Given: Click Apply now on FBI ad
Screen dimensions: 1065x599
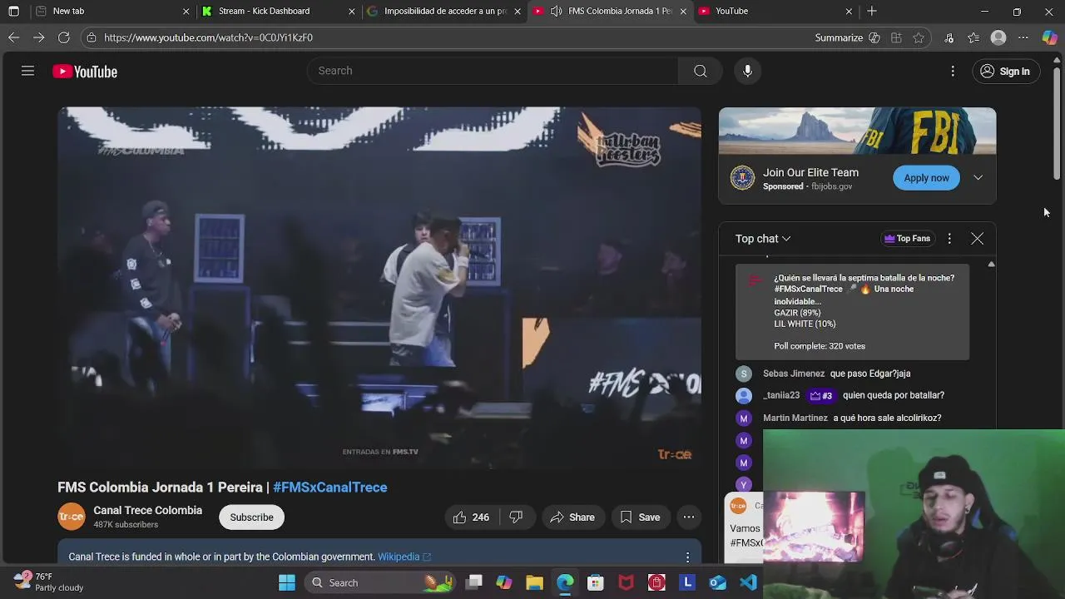Looking at the screenshot, I should point(926,178).
